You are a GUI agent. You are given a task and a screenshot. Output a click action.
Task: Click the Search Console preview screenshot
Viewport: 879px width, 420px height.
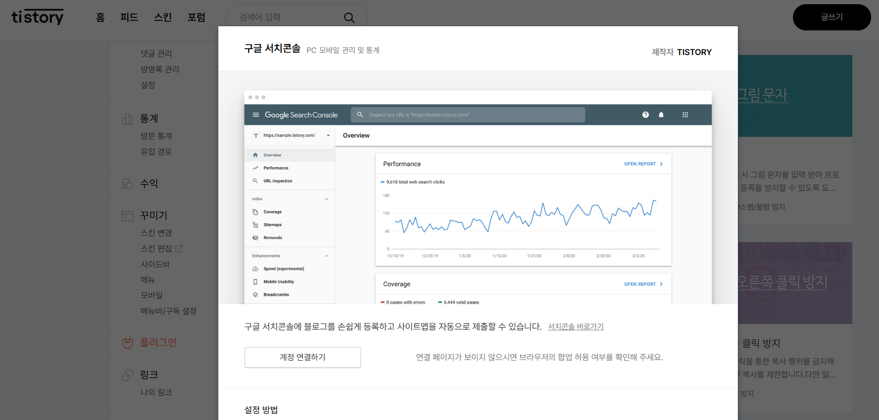(478, 197)
